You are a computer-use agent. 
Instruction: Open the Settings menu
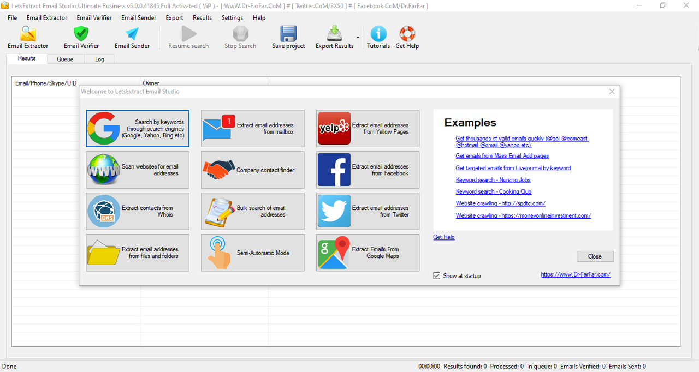232,17
